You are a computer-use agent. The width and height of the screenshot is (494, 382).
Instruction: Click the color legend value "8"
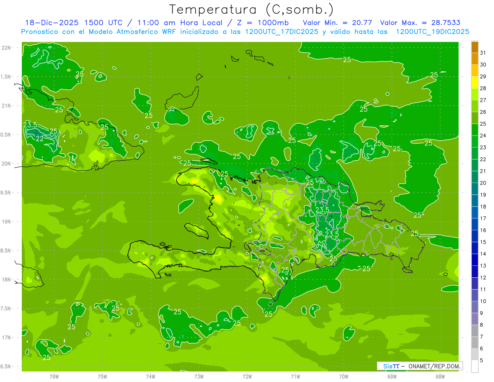(482, 325)
